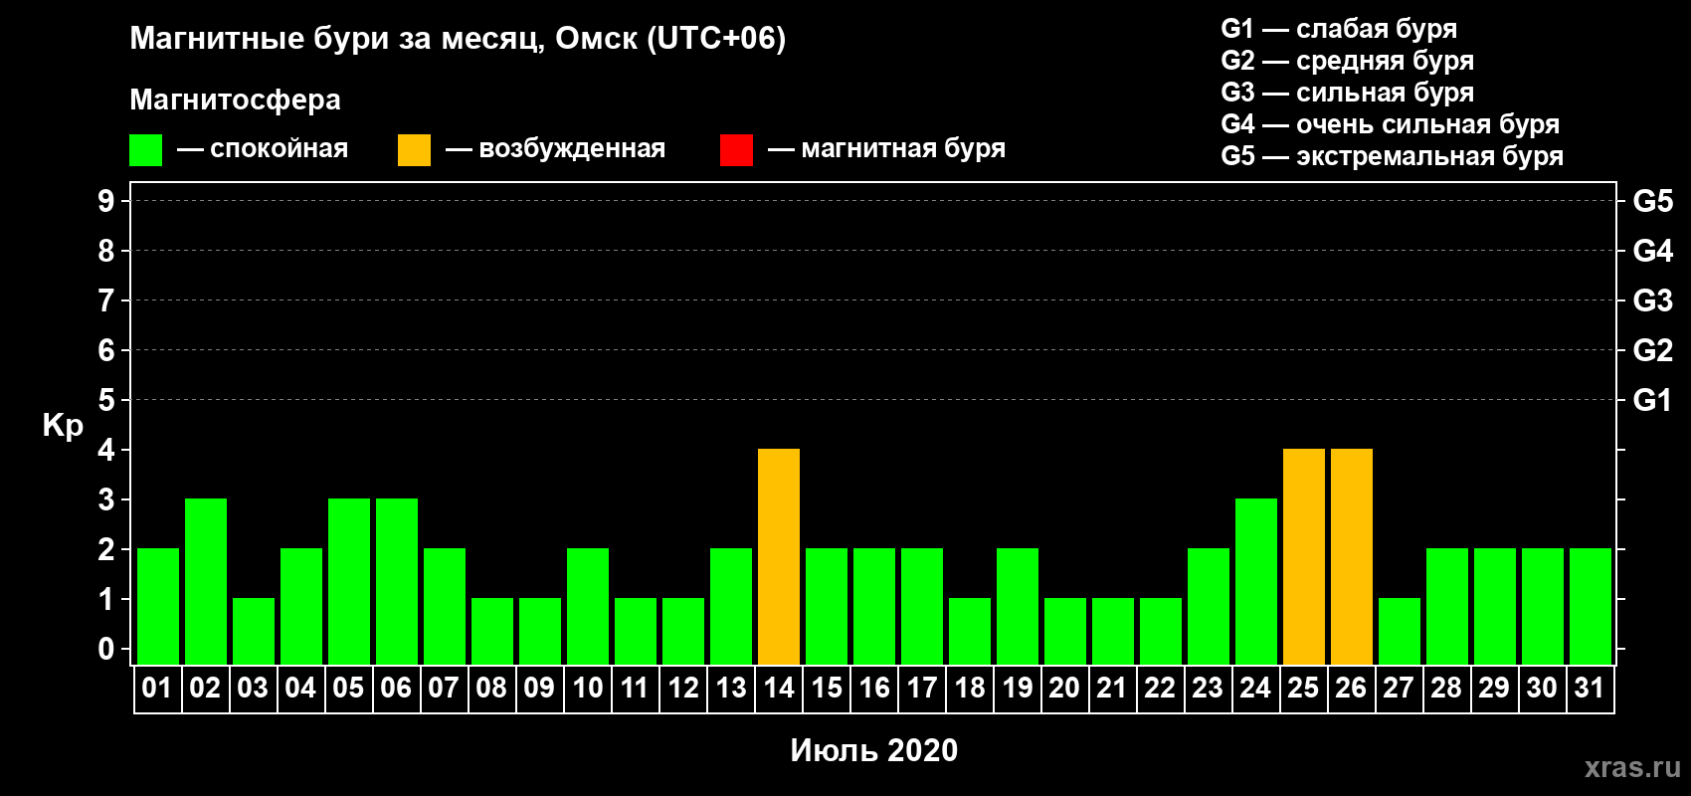1691x796 pixels.
Task: Select the orange bar for day 14
Action: (x=779, y=556)
